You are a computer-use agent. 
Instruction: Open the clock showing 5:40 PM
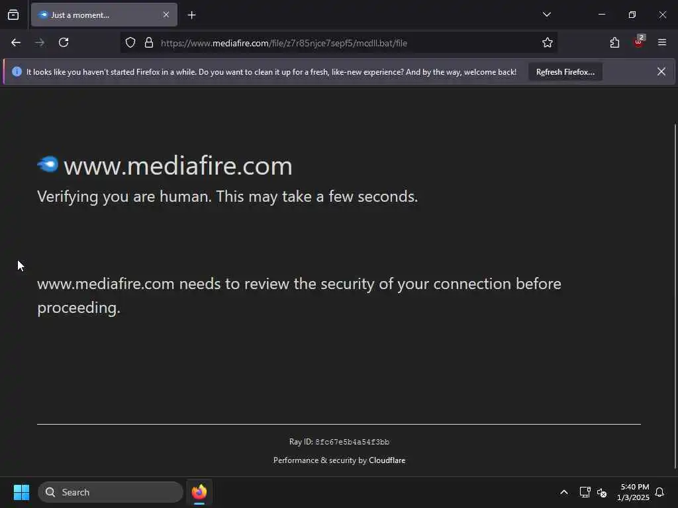tap(633, 492)
